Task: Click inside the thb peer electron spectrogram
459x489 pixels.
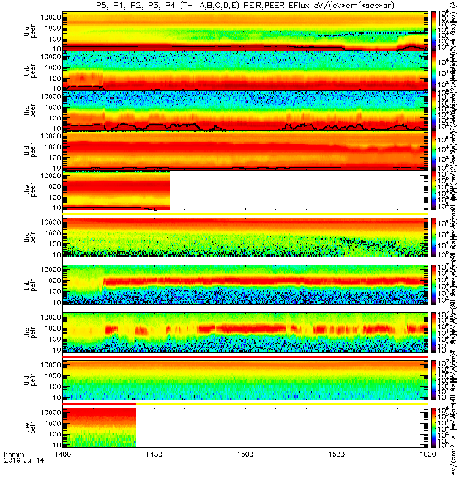Action: point(245,71)
